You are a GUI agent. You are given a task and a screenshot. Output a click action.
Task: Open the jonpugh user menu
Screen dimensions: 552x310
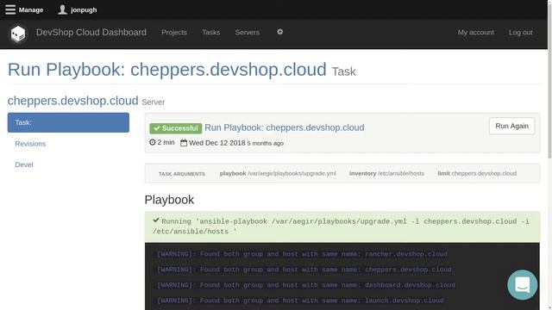tap(84, 9)
